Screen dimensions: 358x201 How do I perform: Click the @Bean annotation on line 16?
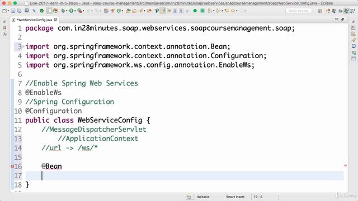point(51,166)
